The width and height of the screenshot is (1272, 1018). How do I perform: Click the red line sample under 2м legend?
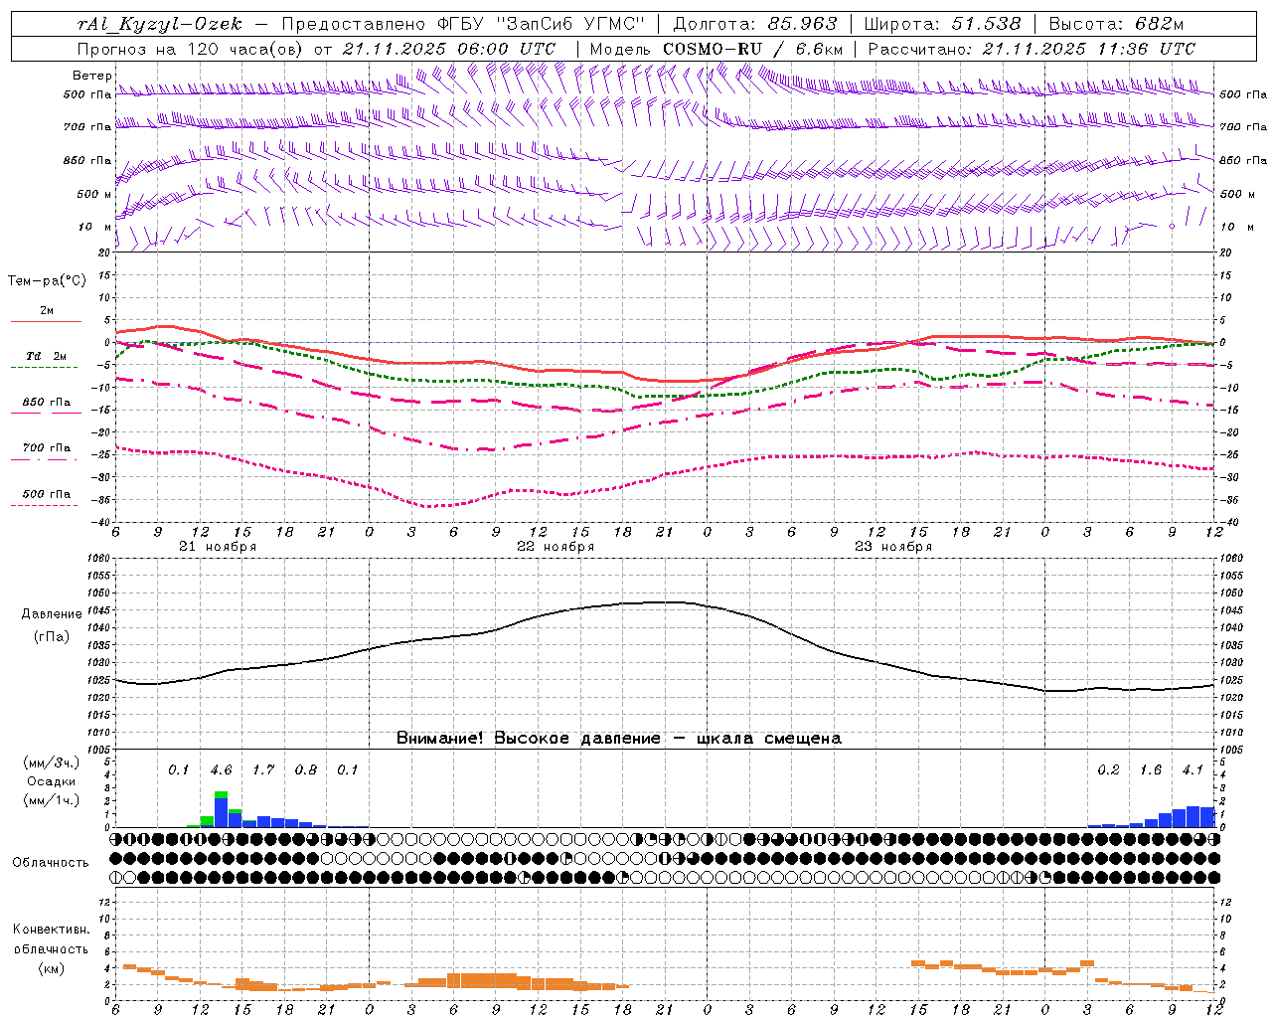(46, 322)
